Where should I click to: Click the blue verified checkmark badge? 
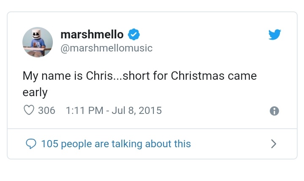[x=134, y=35]
